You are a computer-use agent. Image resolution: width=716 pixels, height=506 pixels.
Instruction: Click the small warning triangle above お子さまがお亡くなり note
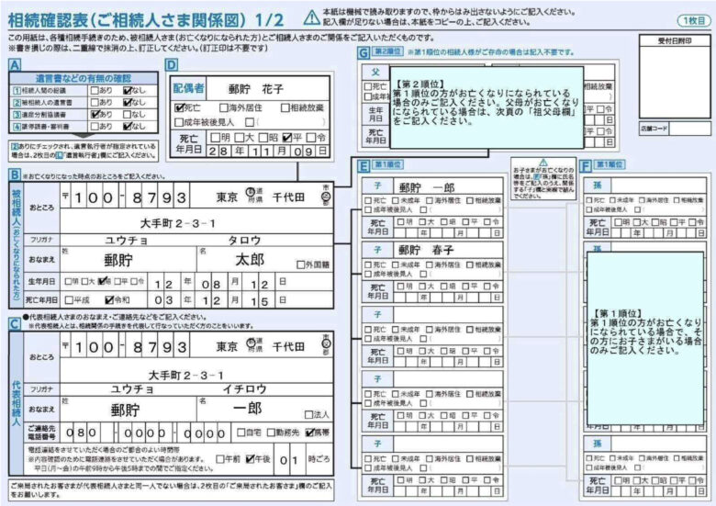tap(543, 163)
